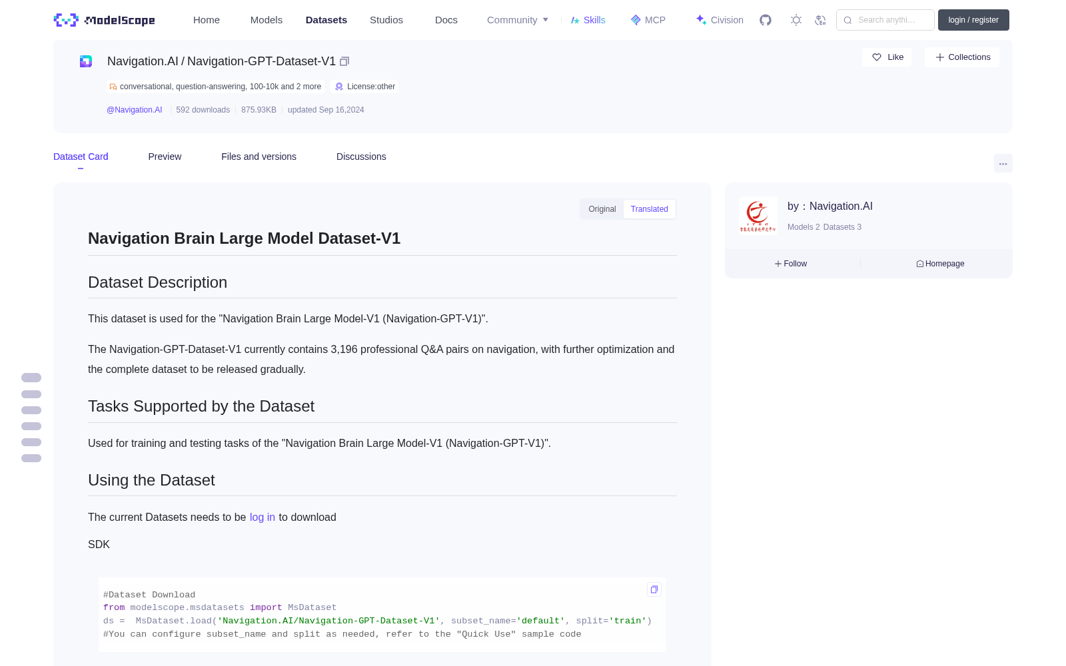
Task: Open the Docs nav item
Action: pyautogui.click(x=446, y=20)
